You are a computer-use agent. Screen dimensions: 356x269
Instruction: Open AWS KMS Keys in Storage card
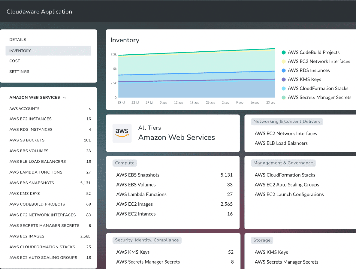point(271,252)
